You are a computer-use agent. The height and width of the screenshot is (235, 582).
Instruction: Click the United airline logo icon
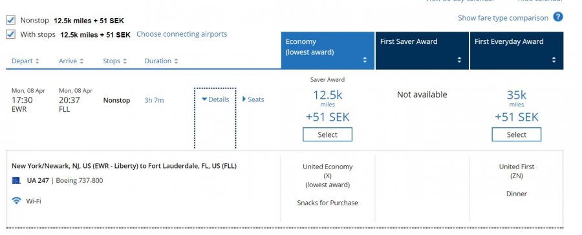pyautogui.click(x=16, y=181)
